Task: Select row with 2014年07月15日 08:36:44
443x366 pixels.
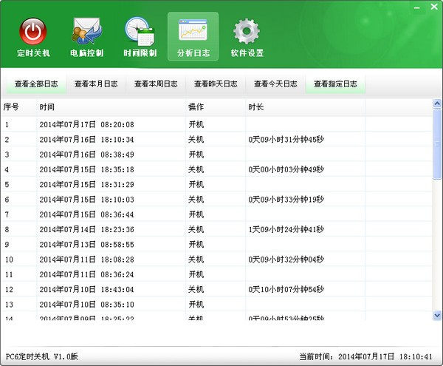Action: coord(216,214)
